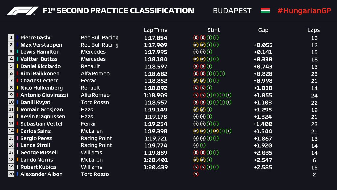Click the soft tyre icon in Alexander Albon's stint
The image size is (337, 190).
(x=196, y=174)
